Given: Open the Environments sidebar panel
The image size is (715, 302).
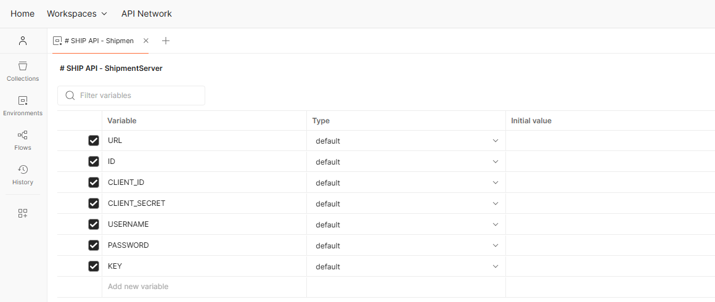Looking at the screenshot, I should point(23,105).
